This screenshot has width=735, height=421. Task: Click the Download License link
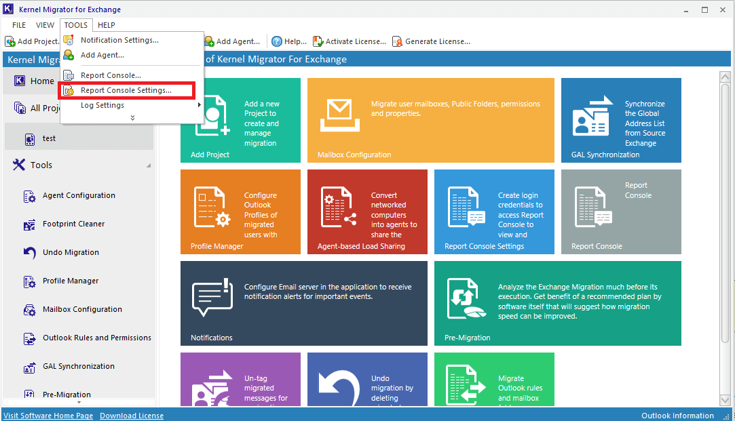click(x=132, y=416)
